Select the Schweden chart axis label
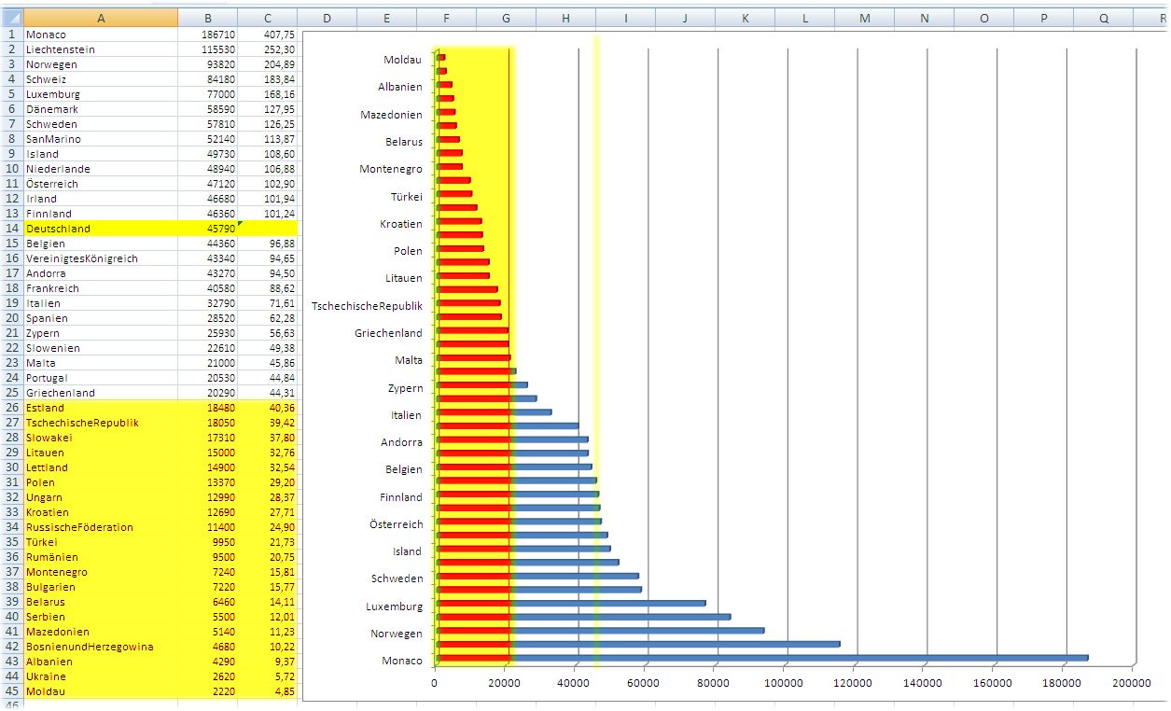This screenshot has width=1171, height=711. (397, 579)
